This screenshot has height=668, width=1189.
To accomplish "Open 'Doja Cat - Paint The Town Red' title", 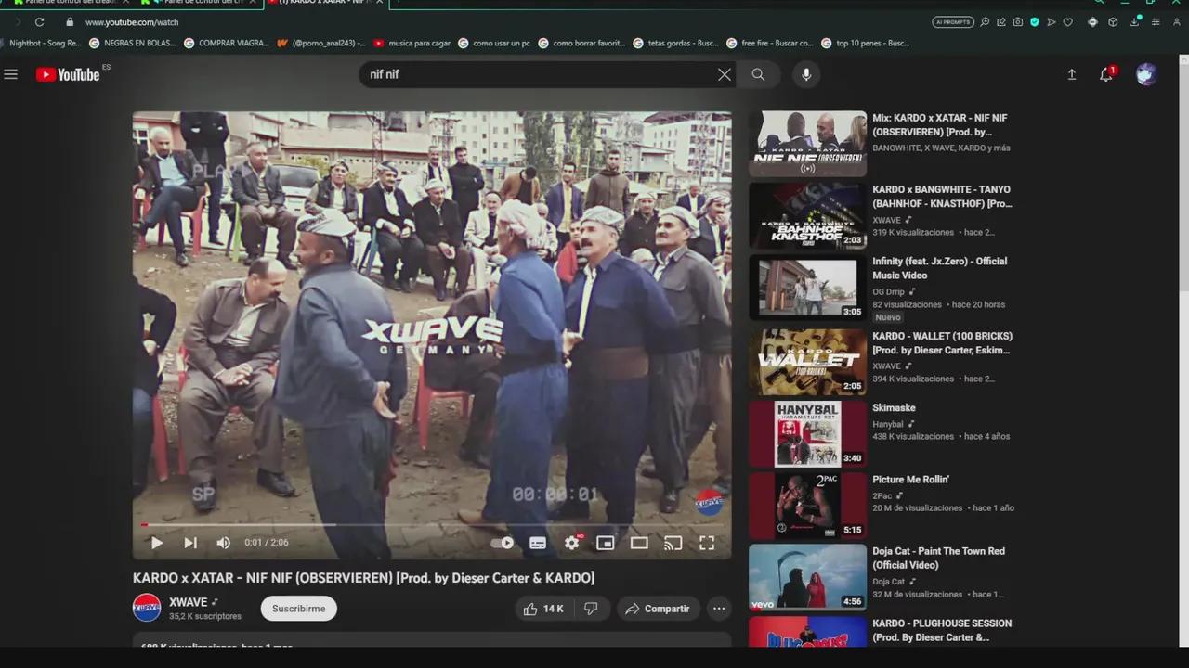I will pos(938,558).
